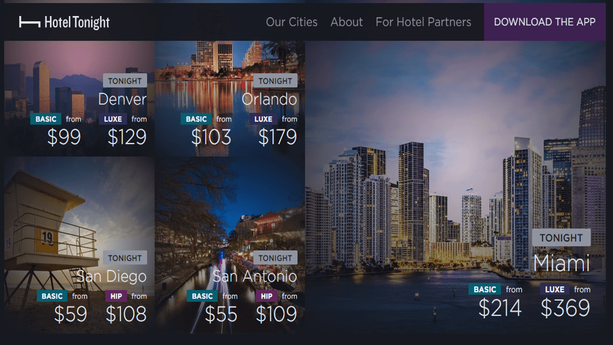Select Miami BASIC $214 price
The height and width of the screenshot is (345, 613).
(500, 308)
